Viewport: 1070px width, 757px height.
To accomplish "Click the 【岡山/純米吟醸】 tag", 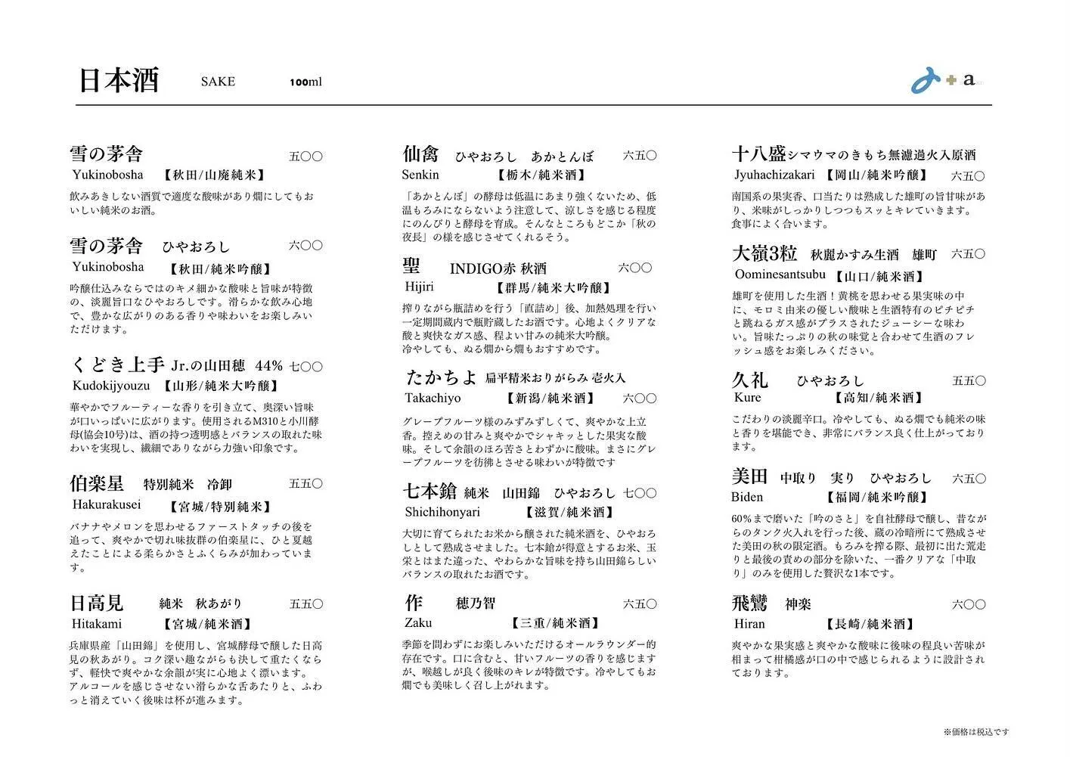I will (x=877, y=175).
